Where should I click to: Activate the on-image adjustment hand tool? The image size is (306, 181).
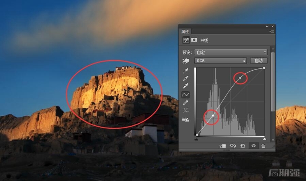click(x=186, y=61)
